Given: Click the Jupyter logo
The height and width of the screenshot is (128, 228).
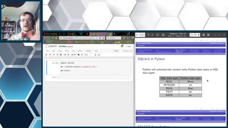Looking at the screenshot, I should click(x=51, y=46).
